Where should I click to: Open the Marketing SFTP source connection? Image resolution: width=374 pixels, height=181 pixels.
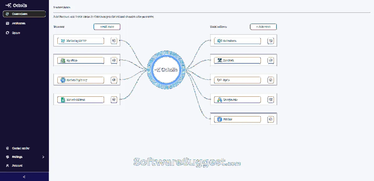click(x=81, y=41)
